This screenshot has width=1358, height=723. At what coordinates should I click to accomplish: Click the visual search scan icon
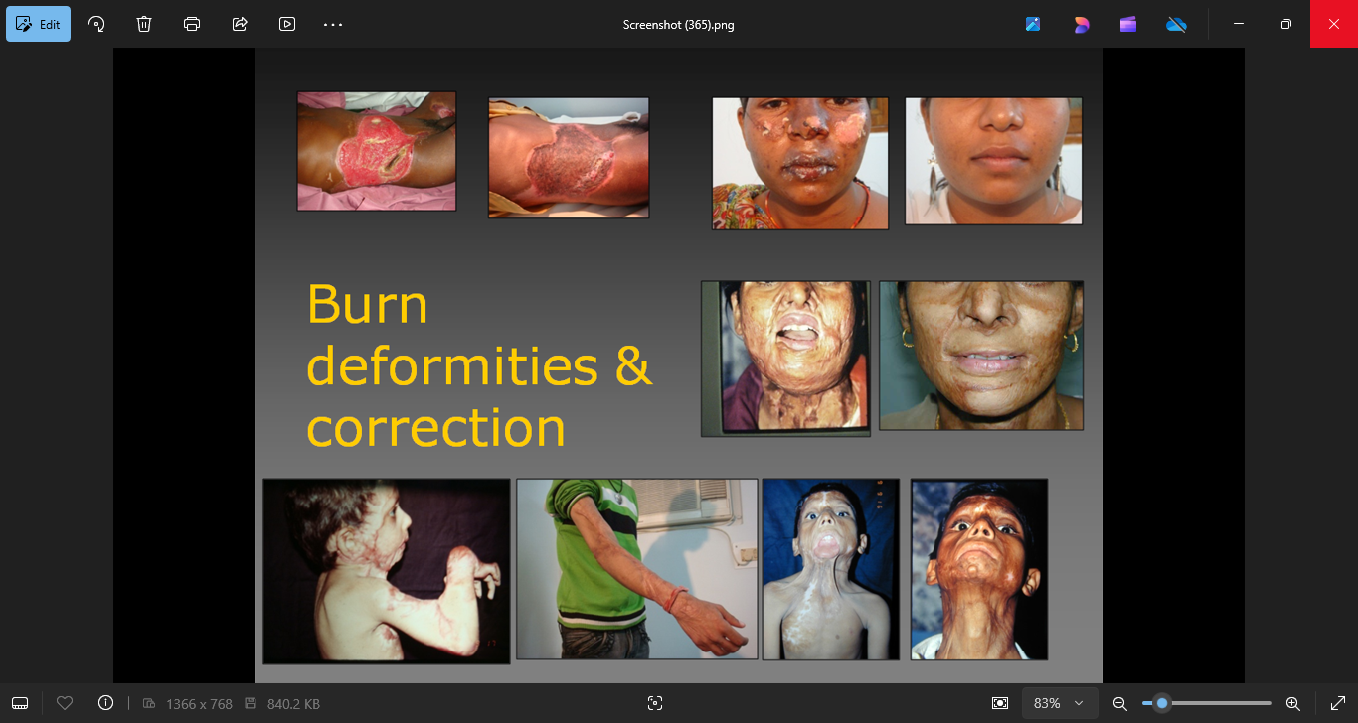pos(654,703)
